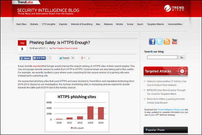The width and height of the screenshot is (202, 135).
Task: Open BIFROSE Now More Evasive article
Action: click(166, 92)
